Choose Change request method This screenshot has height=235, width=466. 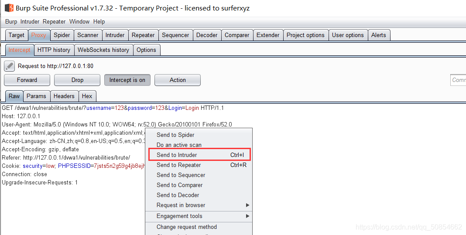pyautogui.click(x=199, y=227)
